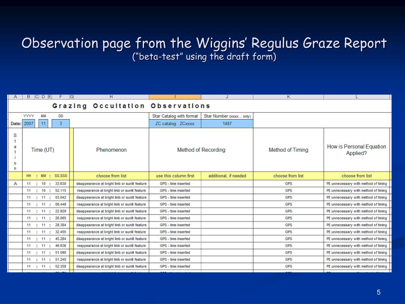
Task: Select column K header
Action: (x=288, y=97)
